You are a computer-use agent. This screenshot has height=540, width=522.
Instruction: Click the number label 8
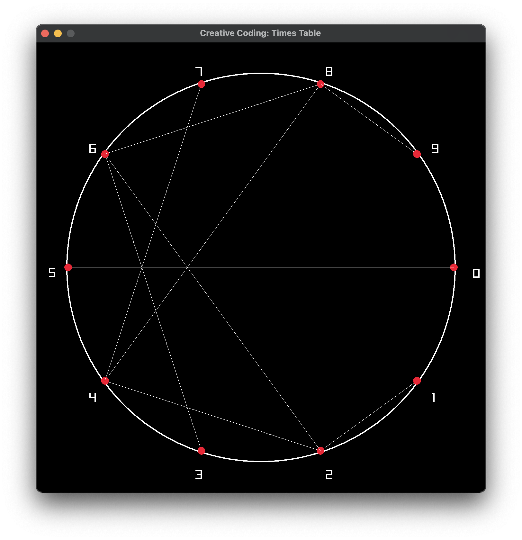[329, 71]
